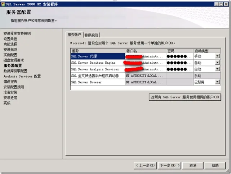231x174 pixels.
Task: Click 安装规则 step in sidebar
Action: coord(10,50)
